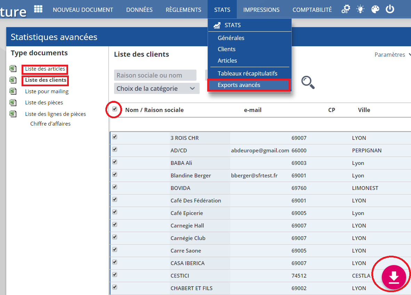Viewport: 411px width, 295px height.
Task: Click postal code 74512 cell
Action: (x=299, y=276)
